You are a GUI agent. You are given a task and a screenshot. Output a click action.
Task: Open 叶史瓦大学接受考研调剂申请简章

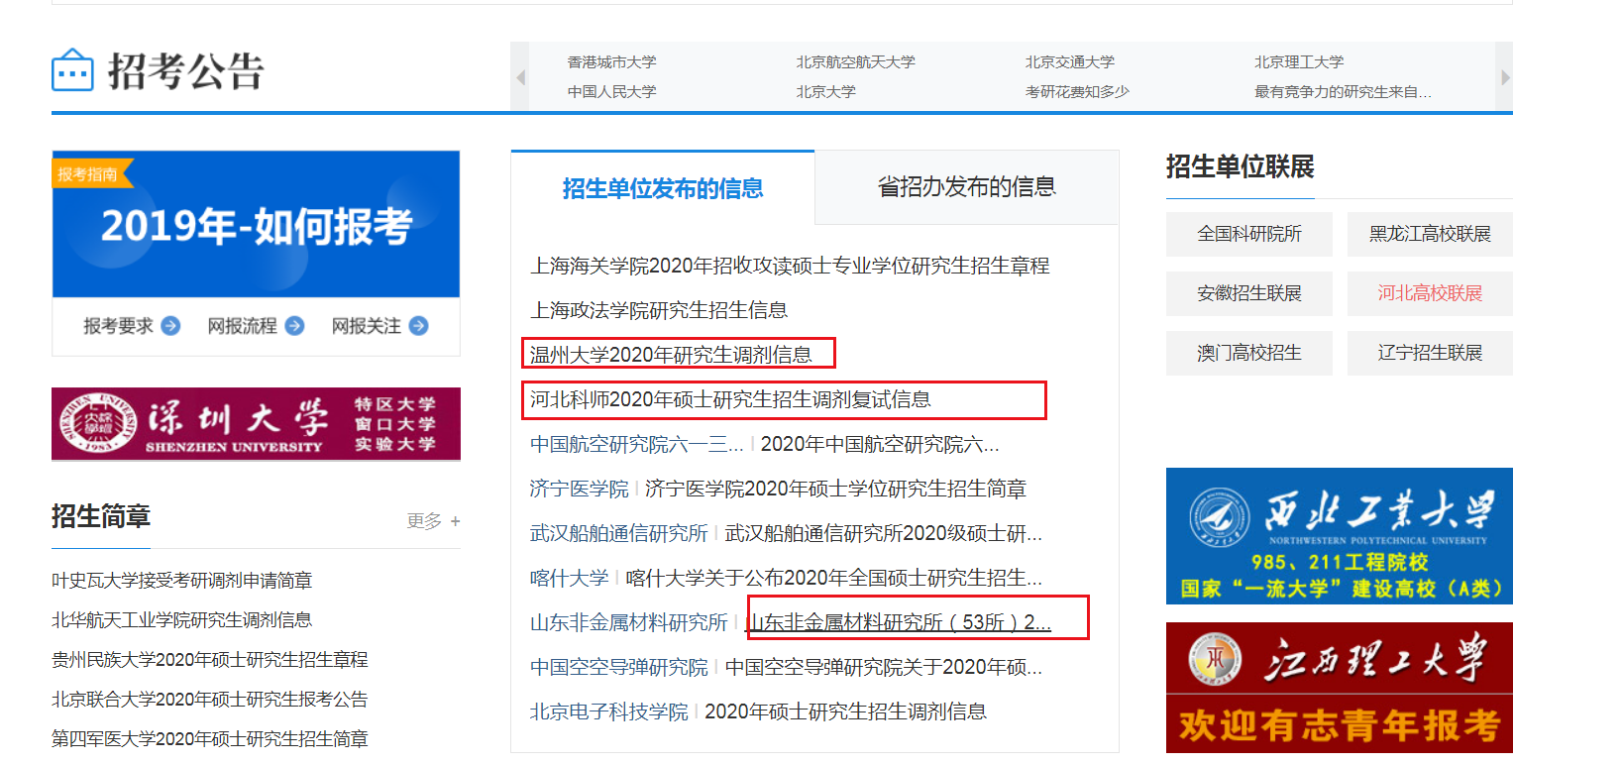(x=181, y=580)
